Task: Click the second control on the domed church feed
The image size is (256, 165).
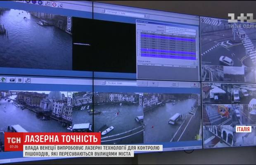Action: [69, 97]
